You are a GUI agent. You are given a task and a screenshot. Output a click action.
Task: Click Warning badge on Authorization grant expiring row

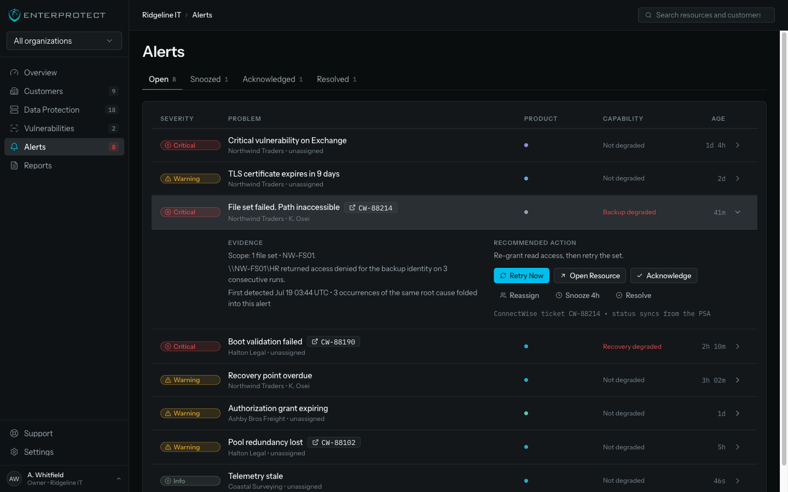click(190, 413)
